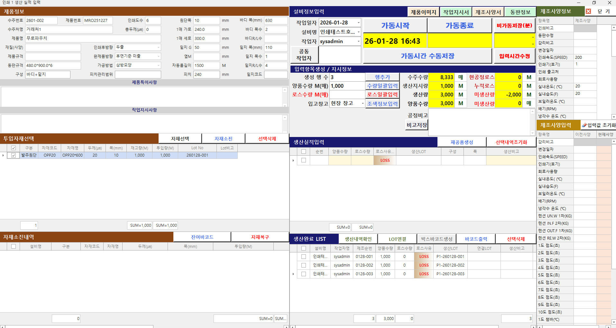
Task: Open the 작업일자 date dropdown
Action: [358, 23]
